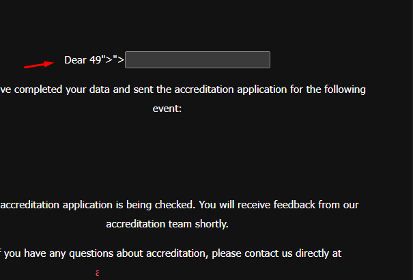Click the word "event:"
This screenshot has width=413, height=280.
pos(167,109)
